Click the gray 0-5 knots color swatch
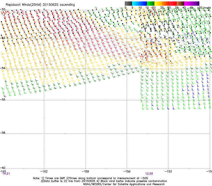The height and width of the screenshot is (186, 212). (x=128, y=3)
